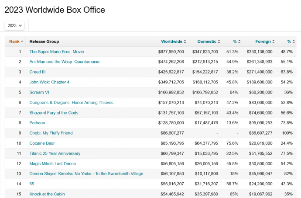
Task: Select worldwide value $54,465,942
Action: [x=172, y=194]
